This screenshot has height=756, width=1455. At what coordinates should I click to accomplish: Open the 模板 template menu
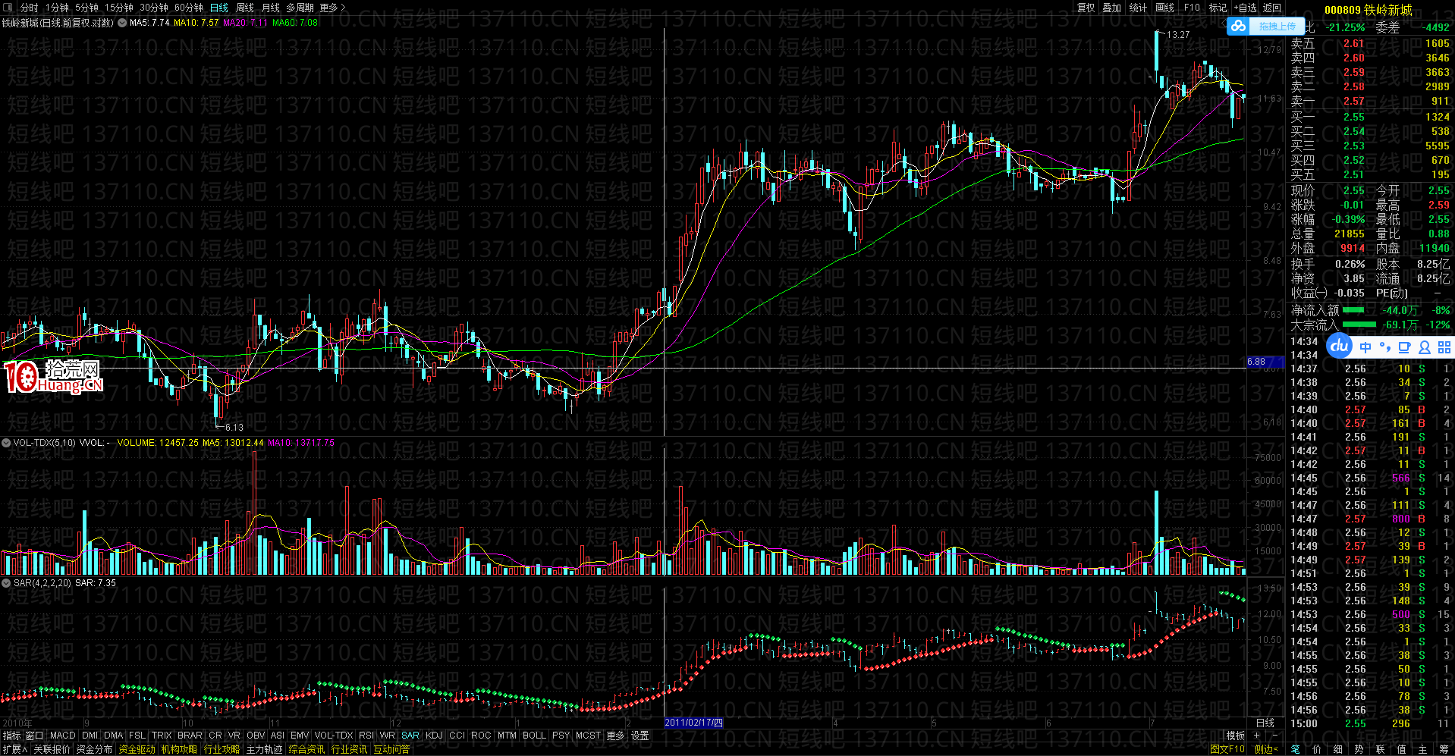tap(1236, 736)
